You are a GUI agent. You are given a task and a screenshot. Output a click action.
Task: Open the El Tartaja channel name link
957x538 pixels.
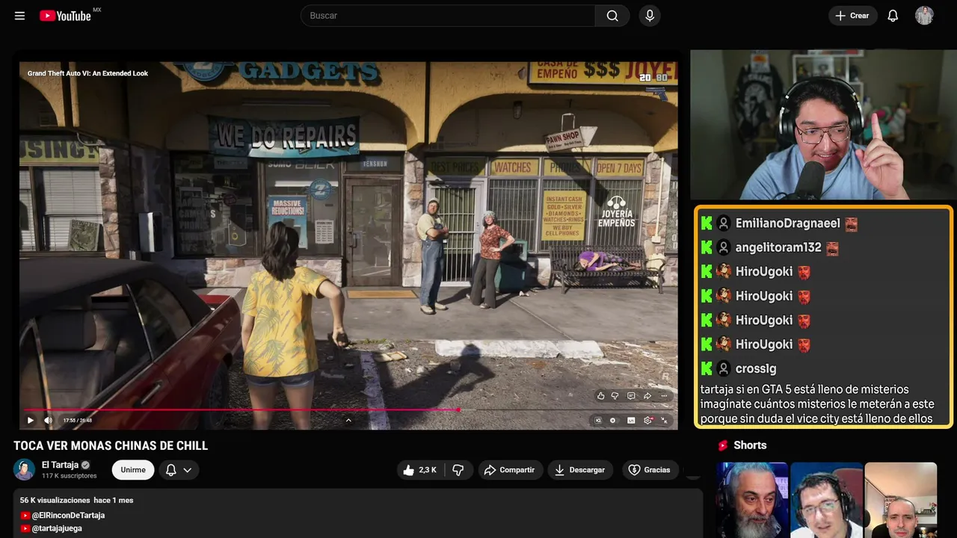pos(60,465)
